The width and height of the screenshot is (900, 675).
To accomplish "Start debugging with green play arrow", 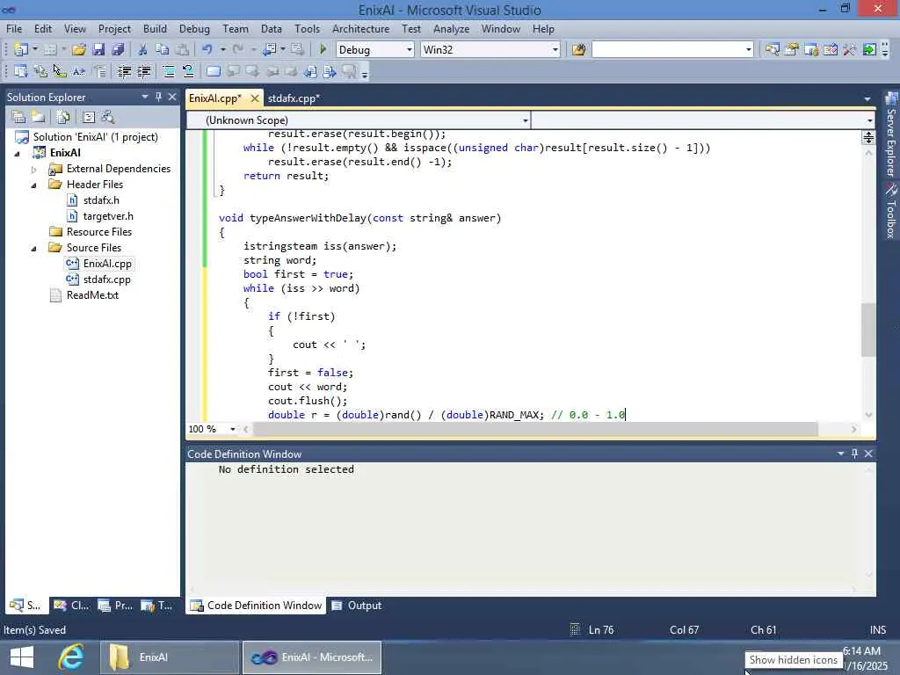I will (x=323, y=49).
